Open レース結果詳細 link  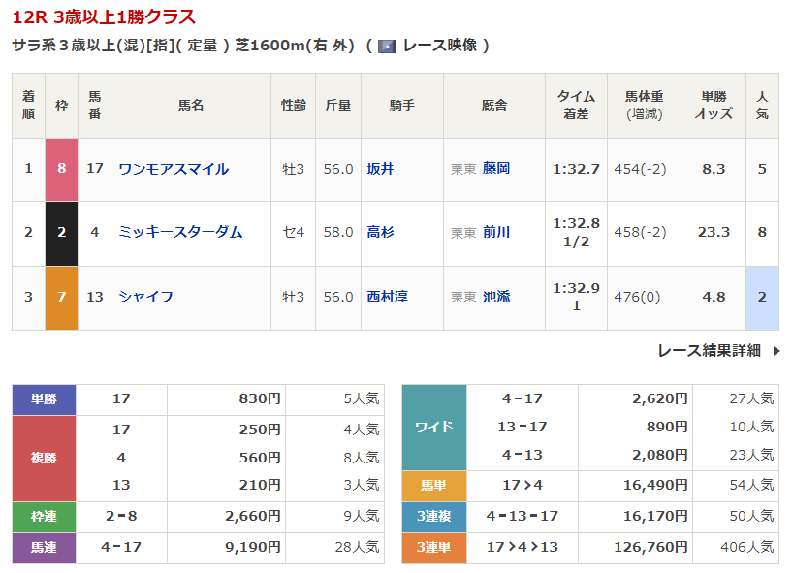click(x=709, y=351)
